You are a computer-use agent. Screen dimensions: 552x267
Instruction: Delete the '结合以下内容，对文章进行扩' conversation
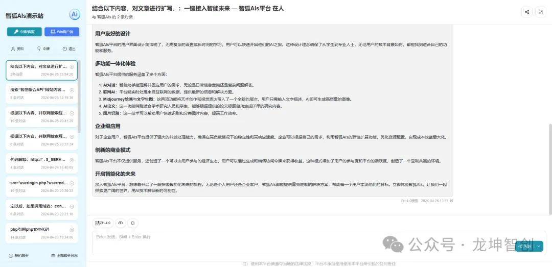pyautogui.click(x=72, y=66)
